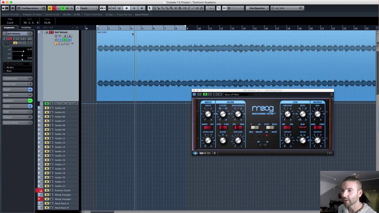Mute the Audio 04 track

(x=47, y=108)
